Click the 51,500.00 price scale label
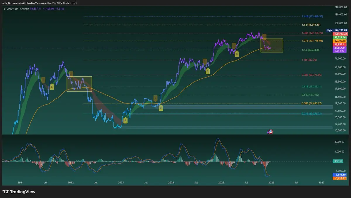 (x=340, y=74)
